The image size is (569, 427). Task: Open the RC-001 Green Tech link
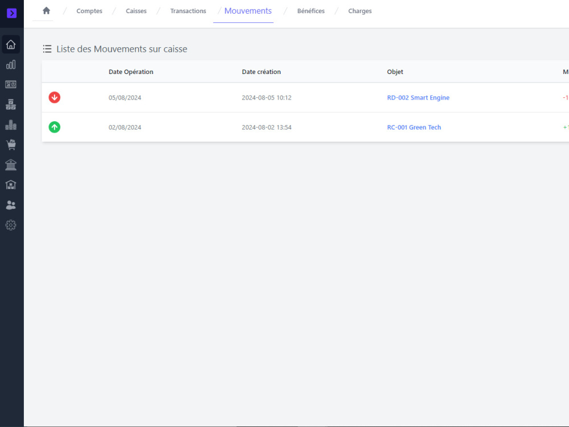point(414,128)
